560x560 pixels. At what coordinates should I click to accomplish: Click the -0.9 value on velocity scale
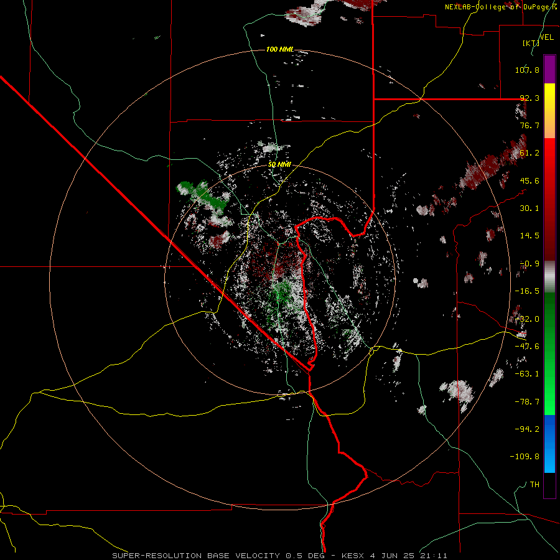pos(530,264)
